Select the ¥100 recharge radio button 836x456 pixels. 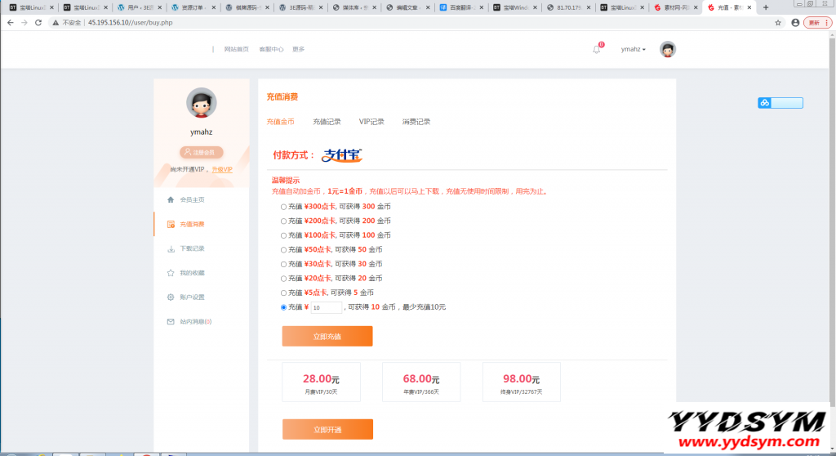click(283, 235)
